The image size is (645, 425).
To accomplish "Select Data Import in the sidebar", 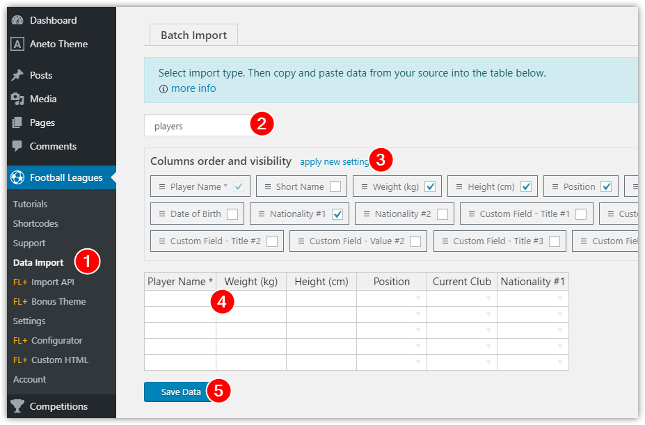I will click(38, 262).
